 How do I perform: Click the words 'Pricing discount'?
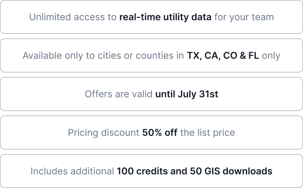[103, 133]
